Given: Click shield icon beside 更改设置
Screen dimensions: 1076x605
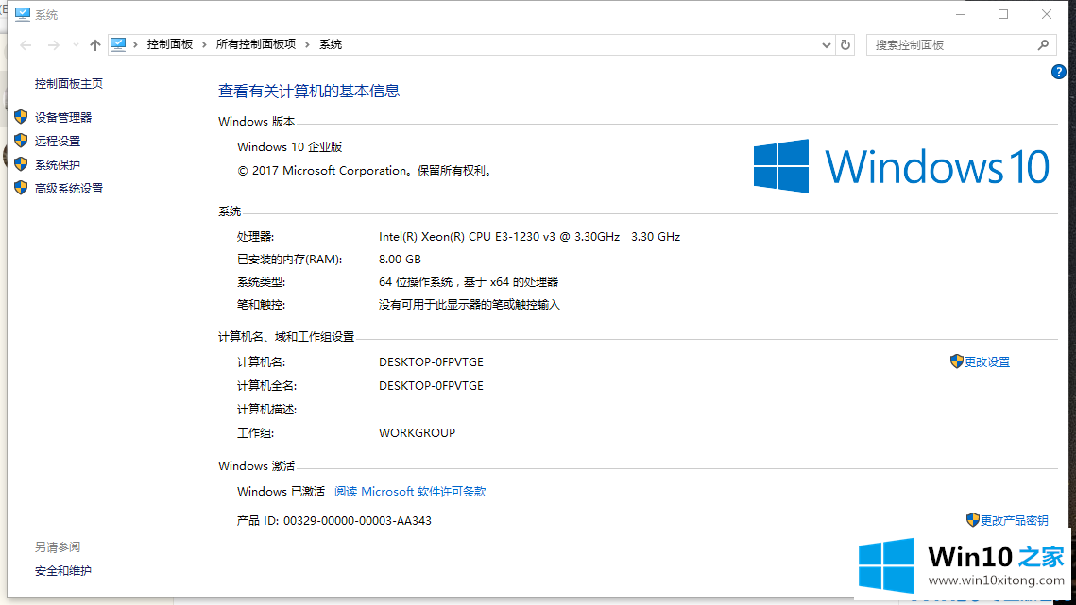Looking at the screenshot, I should (x=957, y=361).
